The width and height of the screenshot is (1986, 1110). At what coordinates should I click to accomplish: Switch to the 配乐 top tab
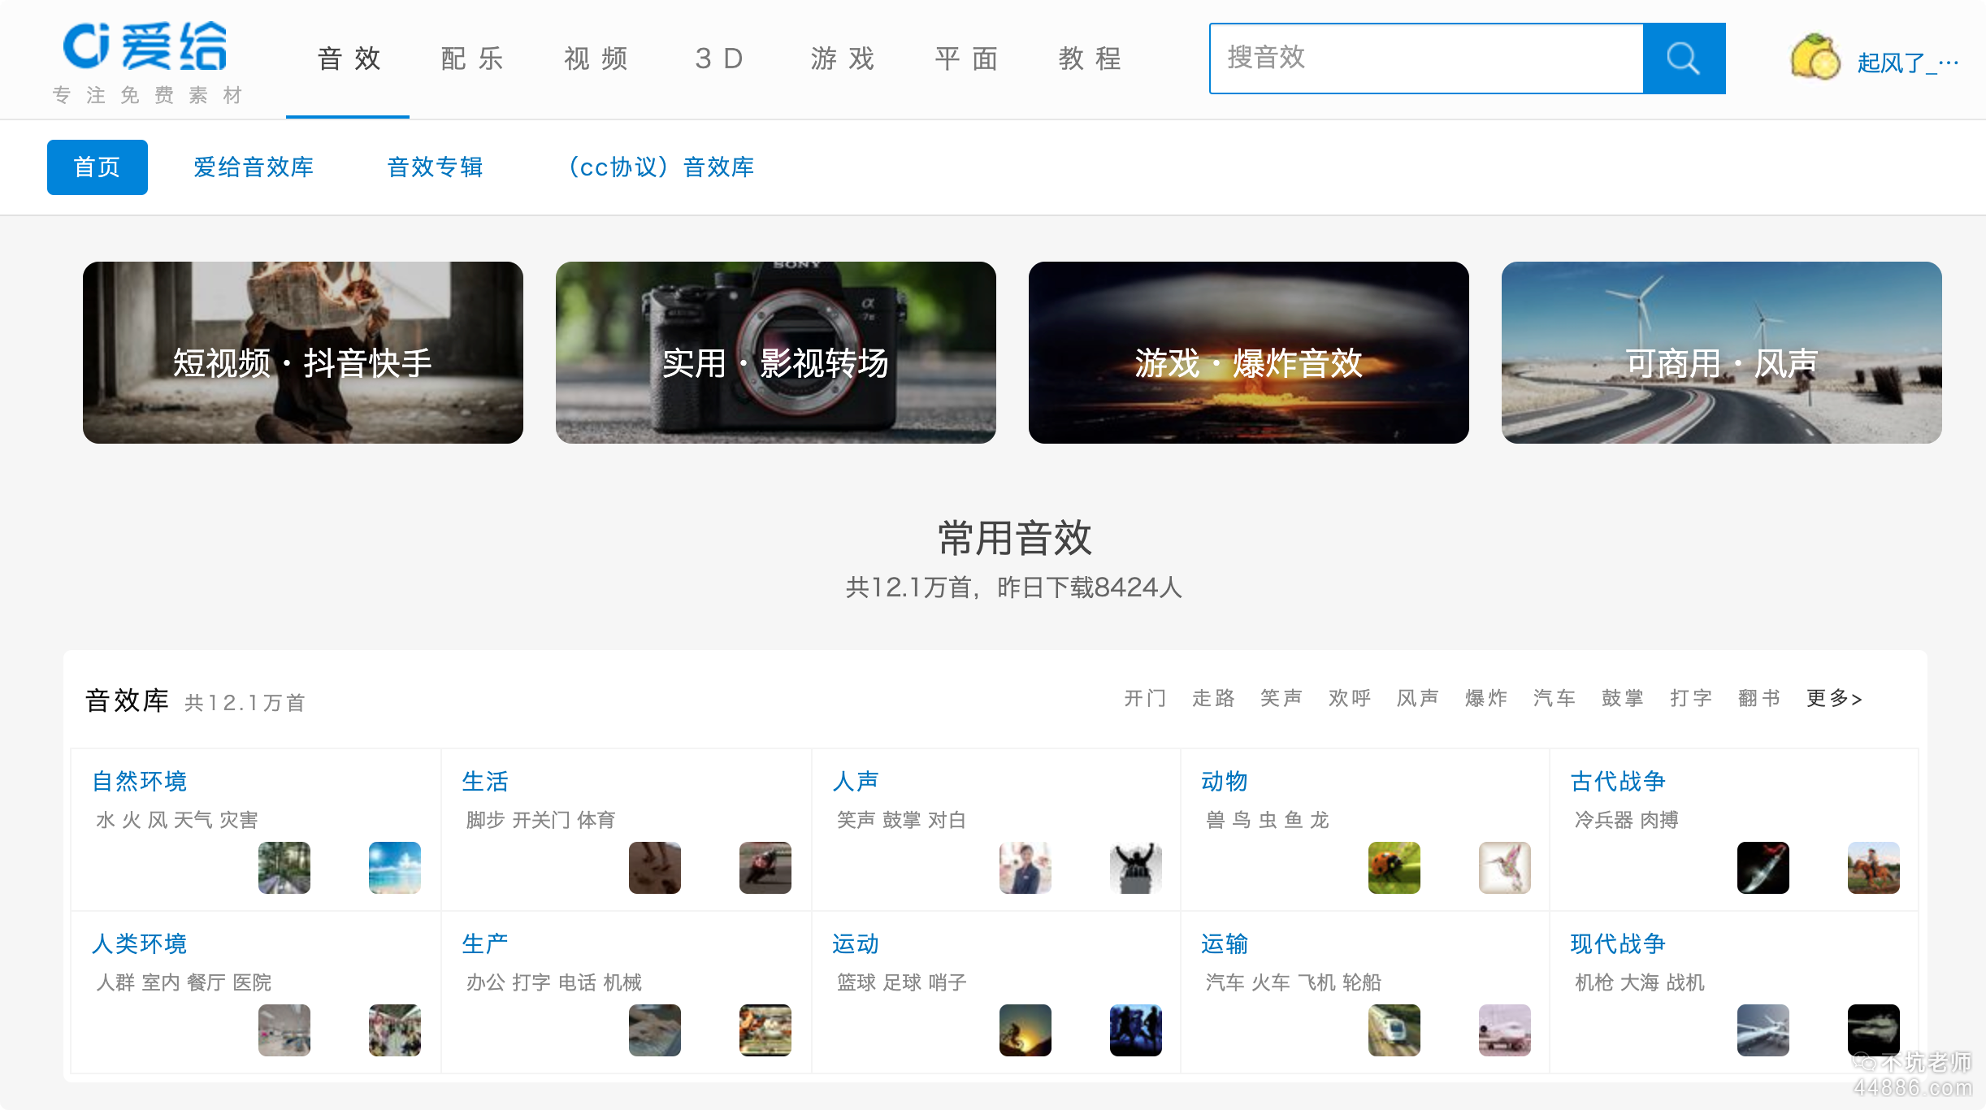pos(472,59)
